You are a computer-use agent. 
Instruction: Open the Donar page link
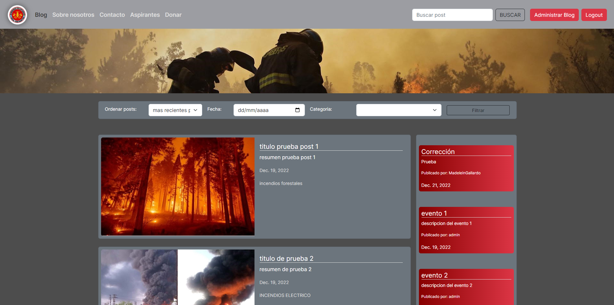tap(173, 15)
